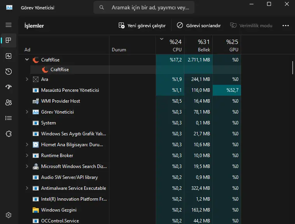Sort by the Bellek column header
Image resolution: width=295 pixels, height=224 pixels.
click(198, 45)
